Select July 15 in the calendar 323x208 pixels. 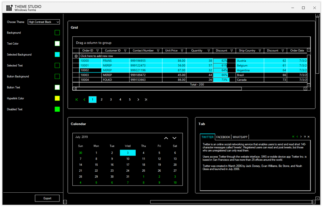click(96, 164)
